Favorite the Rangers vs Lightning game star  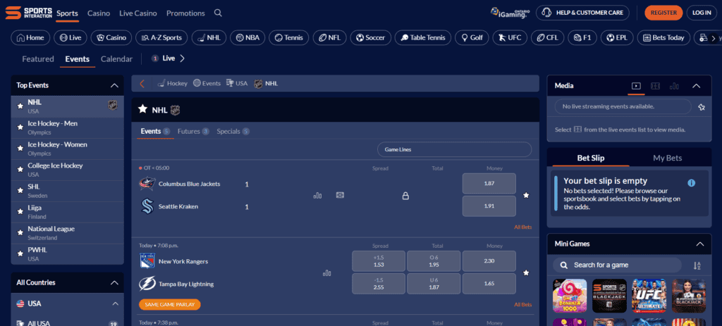coord(526,272)
